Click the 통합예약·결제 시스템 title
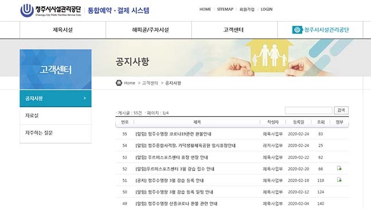This screenshot has width=371, height=209. tap(119, 10)
